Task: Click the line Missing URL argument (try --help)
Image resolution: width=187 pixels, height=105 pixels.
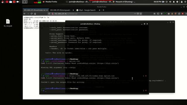Action: pos(58,67)
